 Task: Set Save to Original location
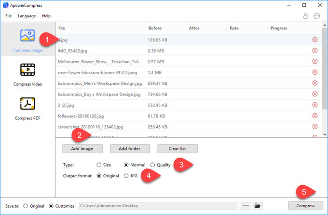[26, 206]
